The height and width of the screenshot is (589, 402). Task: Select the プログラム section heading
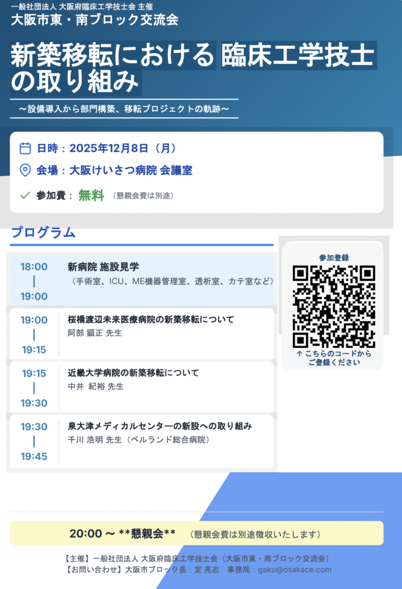[x=43, y=233]
